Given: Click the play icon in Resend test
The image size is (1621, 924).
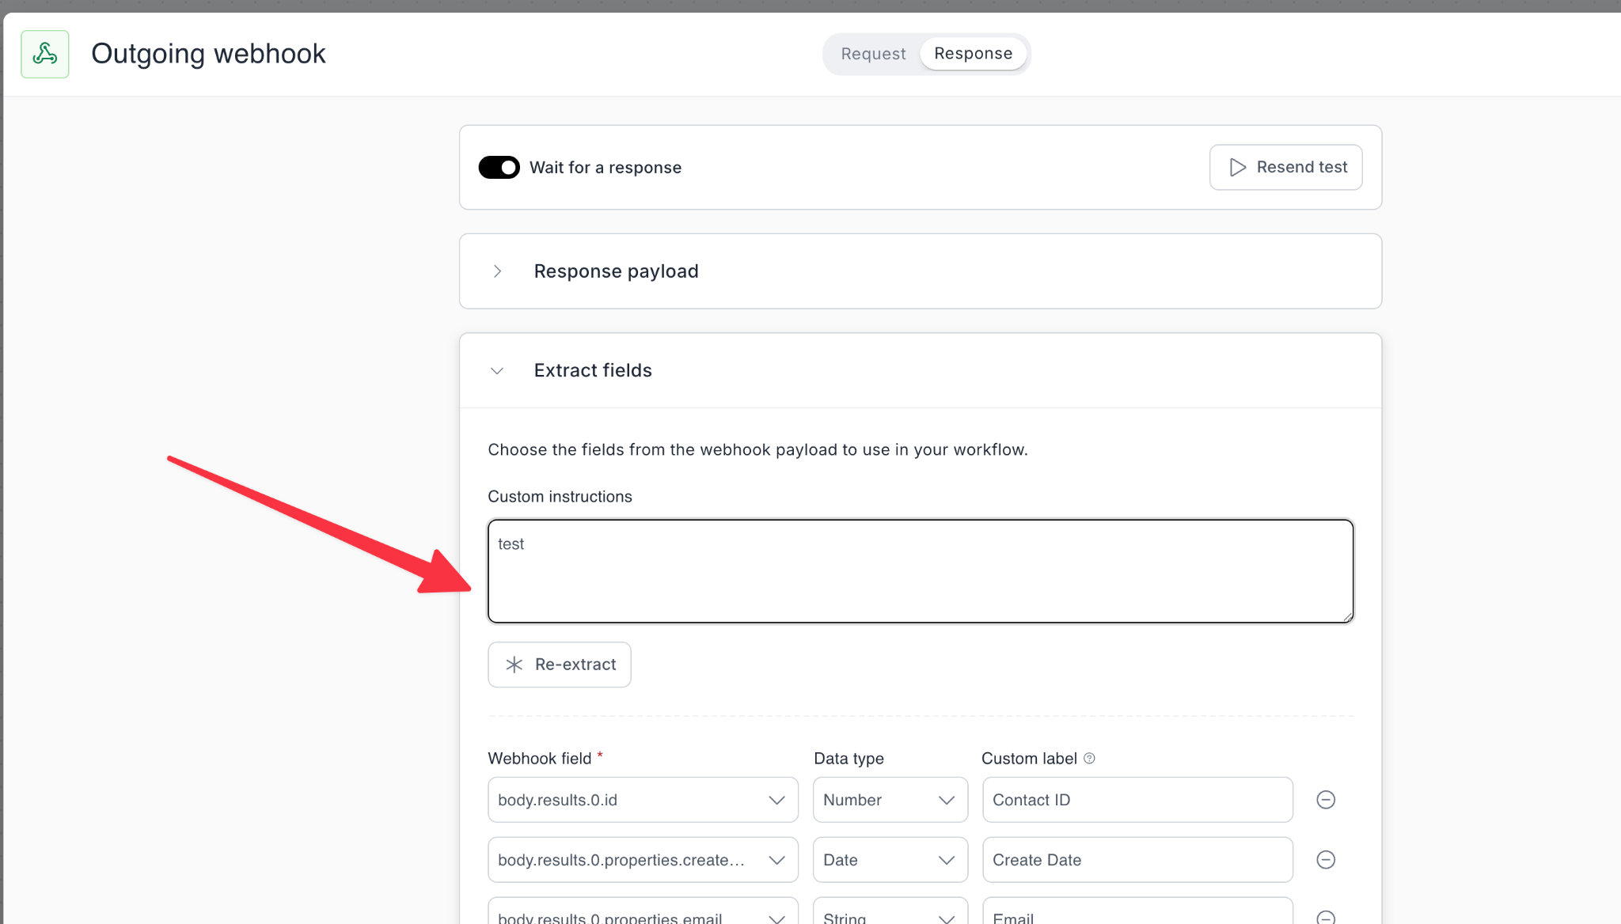Looking at the screenshot, I should pos(1237,167).
